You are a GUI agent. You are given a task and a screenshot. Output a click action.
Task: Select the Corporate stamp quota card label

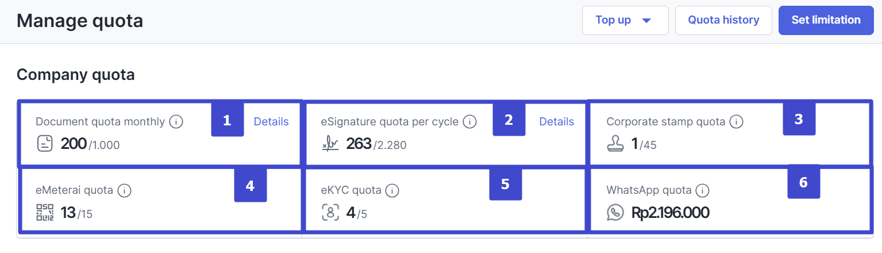[666, 122]
